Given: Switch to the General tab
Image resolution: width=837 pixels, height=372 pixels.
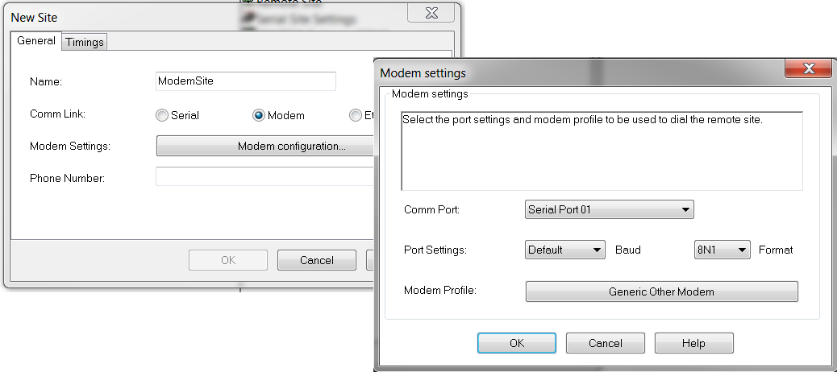Looking at the screenshot, I should pyautogui.click(x=35, y=40).
